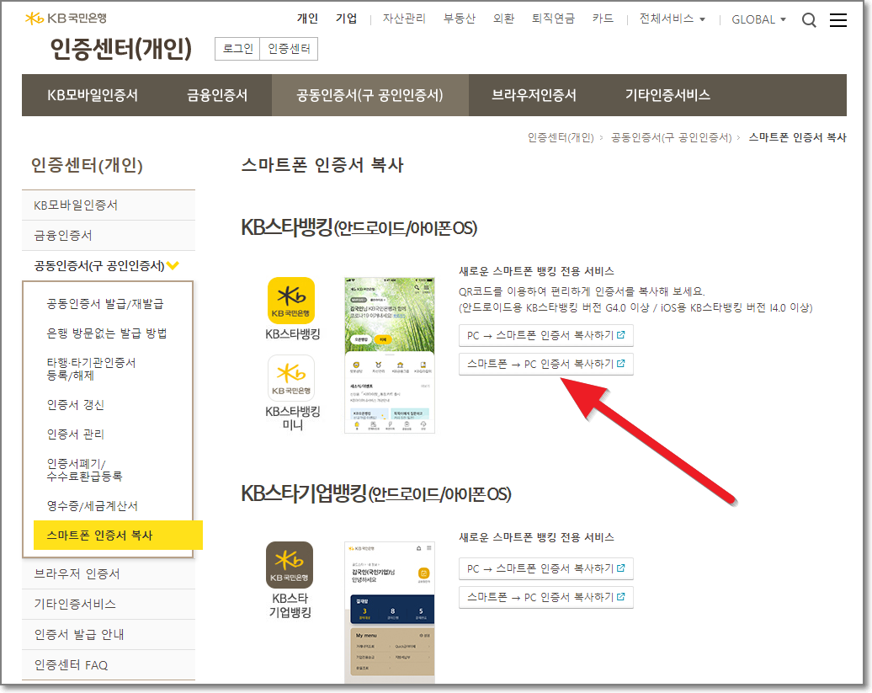Click the KB국민은행 logo at top left

tap(66, 19)
